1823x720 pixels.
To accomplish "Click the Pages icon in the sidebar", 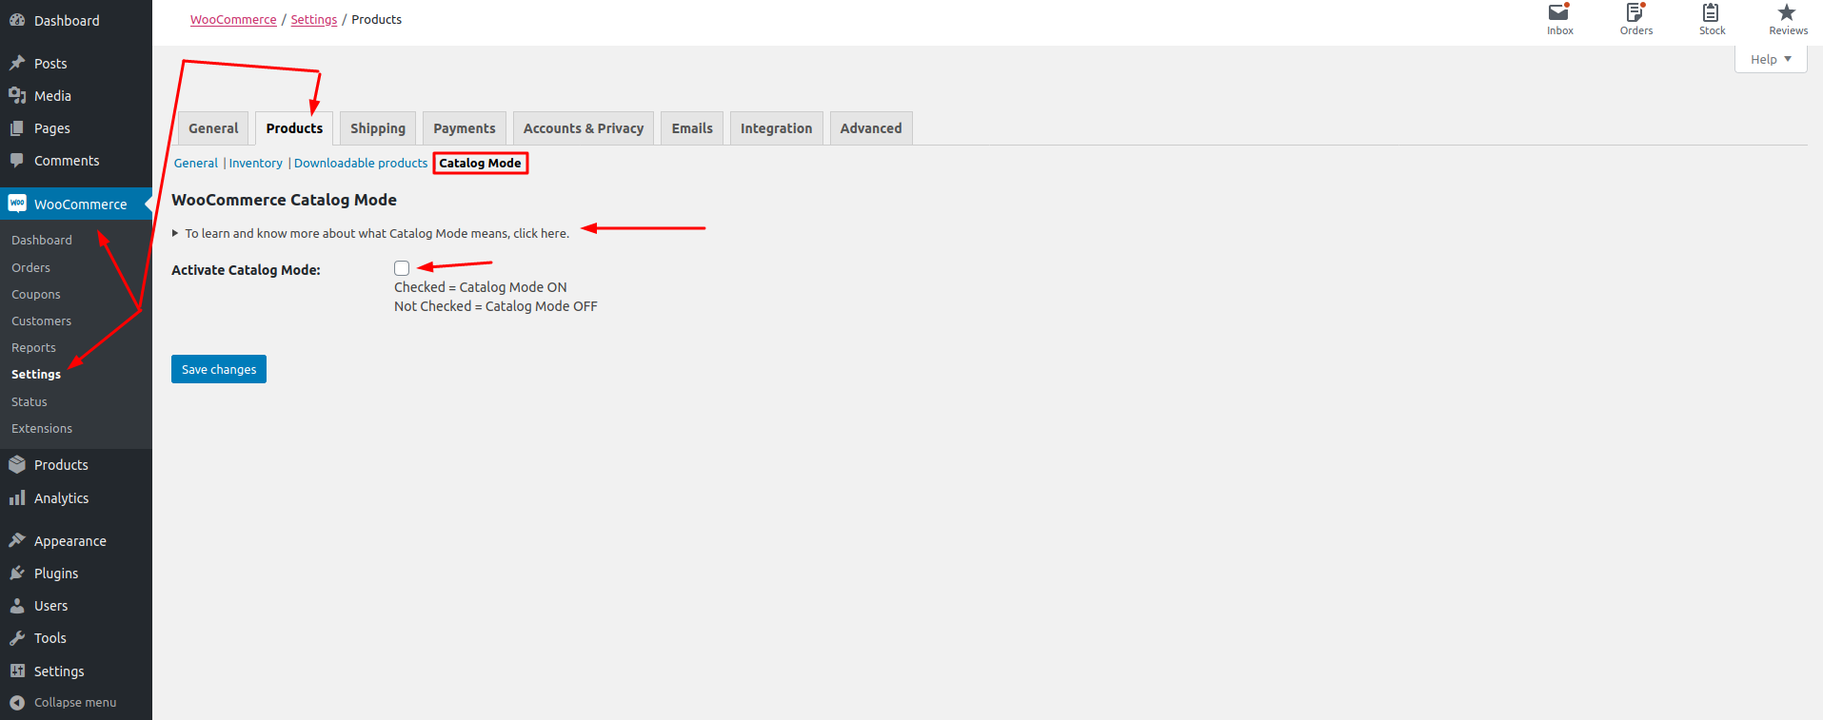I will pos(17,127).
